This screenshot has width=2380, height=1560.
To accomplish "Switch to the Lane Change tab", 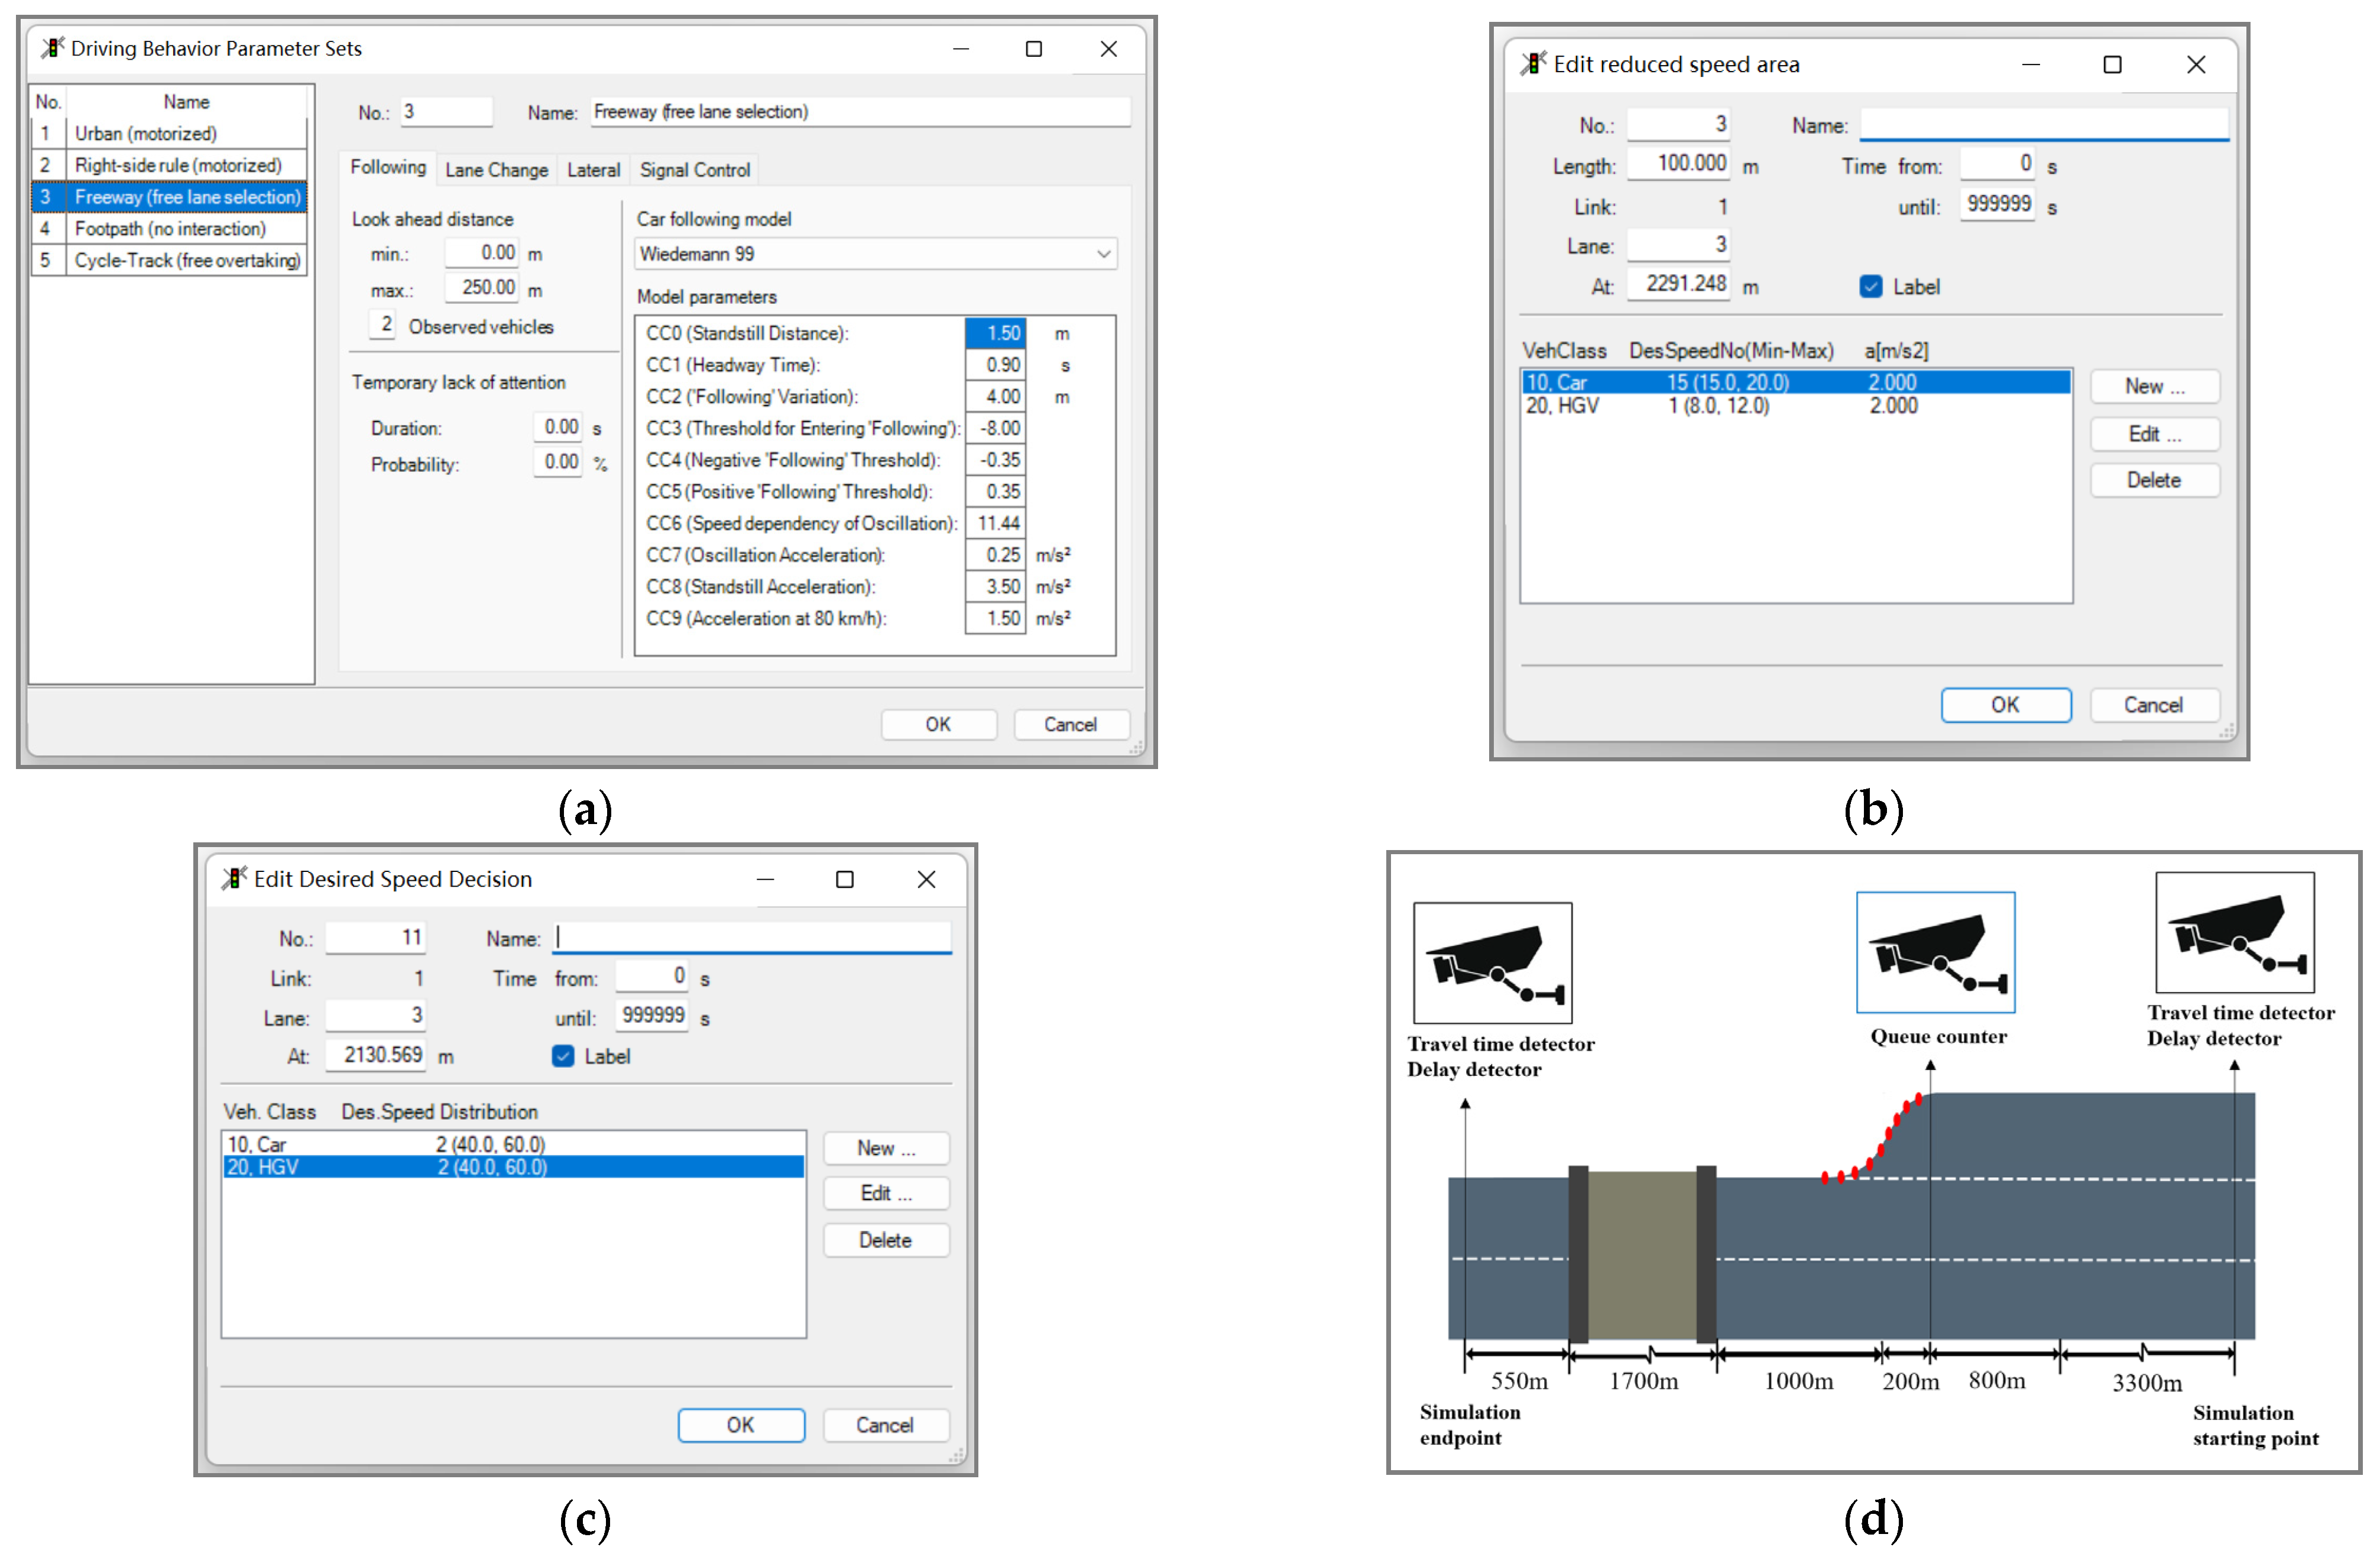I will tap(496, 170).
